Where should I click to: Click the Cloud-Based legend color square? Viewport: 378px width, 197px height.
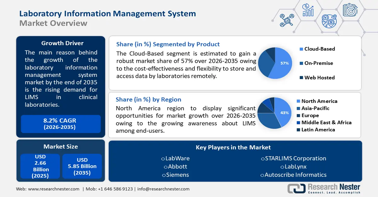coord(301,49)
